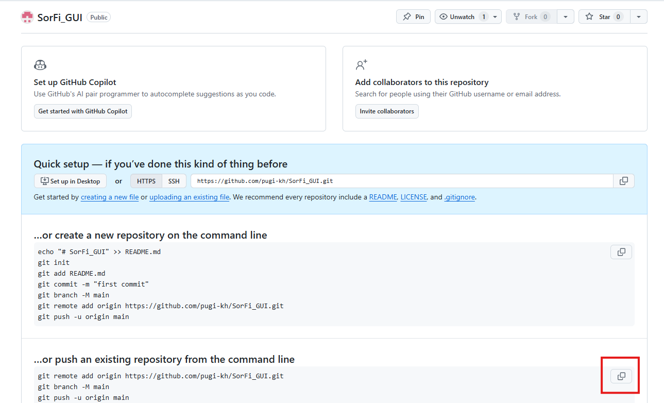Click the SorFi_GUI repository name
The image size is (664, 403).
pyautogui.click(x=60, y=17)
